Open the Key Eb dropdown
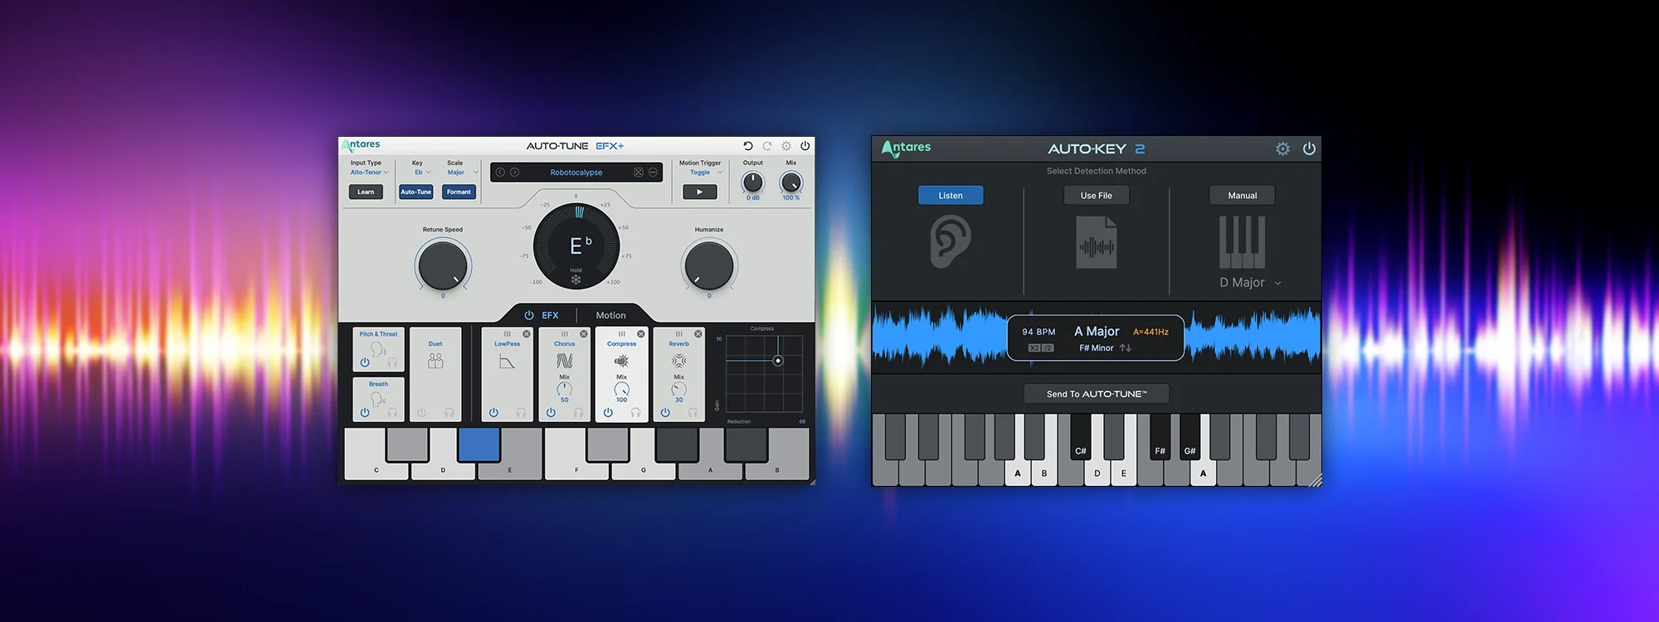 pos(422,173)
